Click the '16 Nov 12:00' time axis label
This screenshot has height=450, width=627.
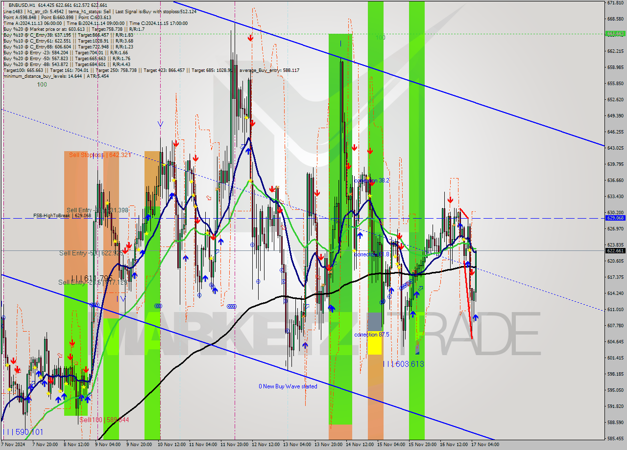tap(454, 445)
